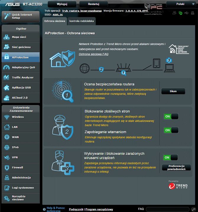Click the Wireless wifi icon
The width and height of the screenshot is (198, 212).
[7, 117]
